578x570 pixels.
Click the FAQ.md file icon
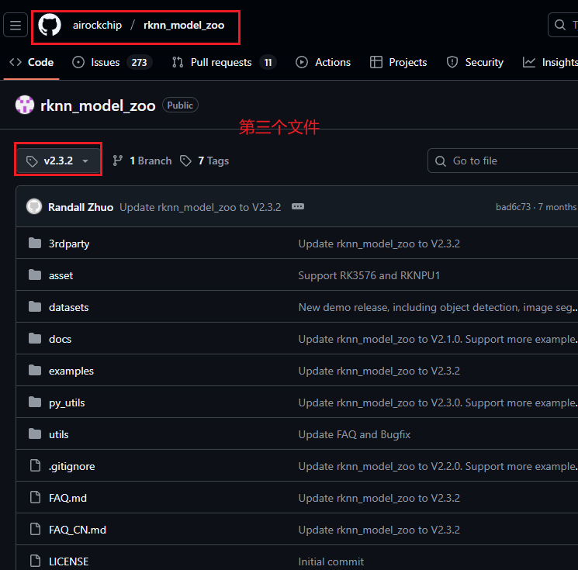click(35, 497)
